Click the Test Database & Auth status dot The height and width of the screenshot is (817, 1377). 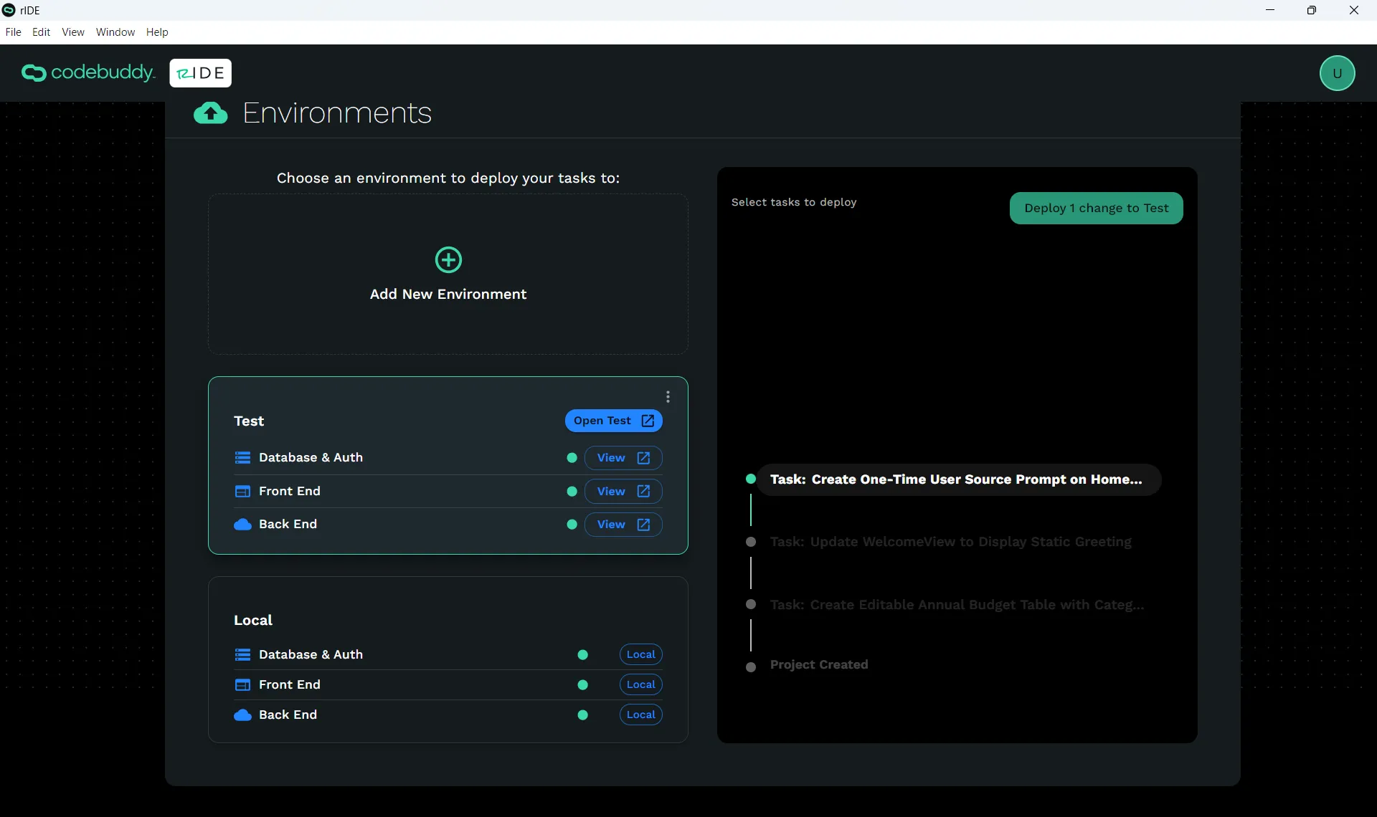572,458
